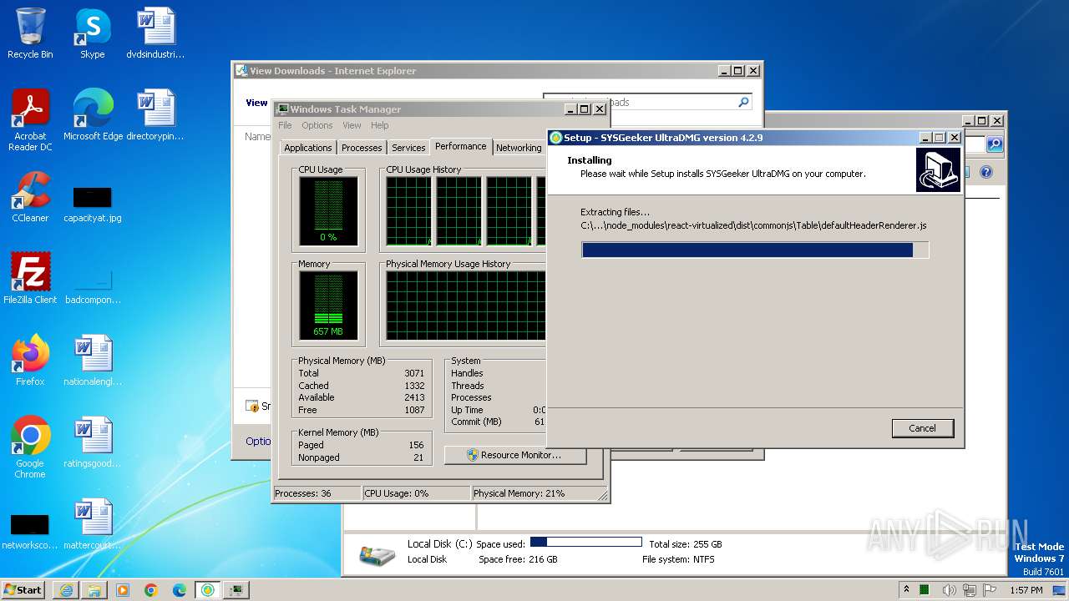Screen dimensions: 1069x601
Task: Open Windows Media Player taskbar icon
Action: pyautogui.click(x=123, y=590)
